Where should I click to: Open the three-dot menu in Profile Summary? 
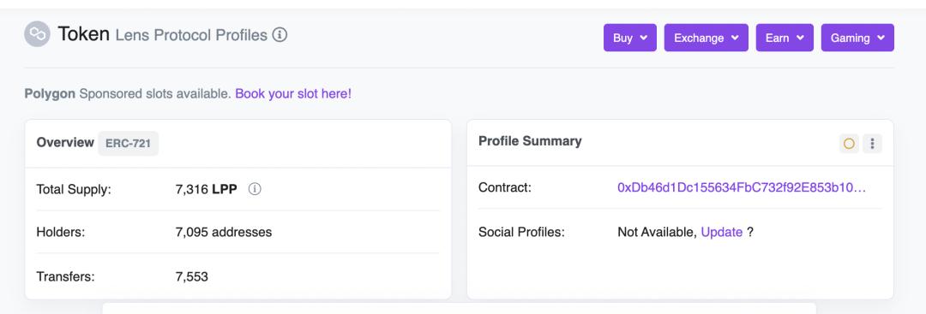872,144
